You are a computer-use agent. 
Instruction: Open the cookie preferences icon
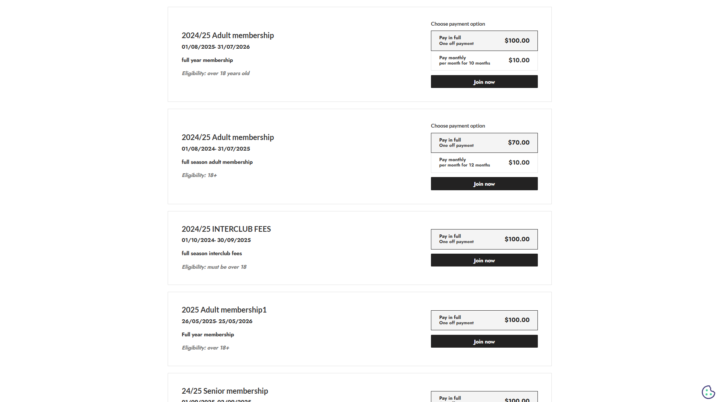[x=708, y=392]
